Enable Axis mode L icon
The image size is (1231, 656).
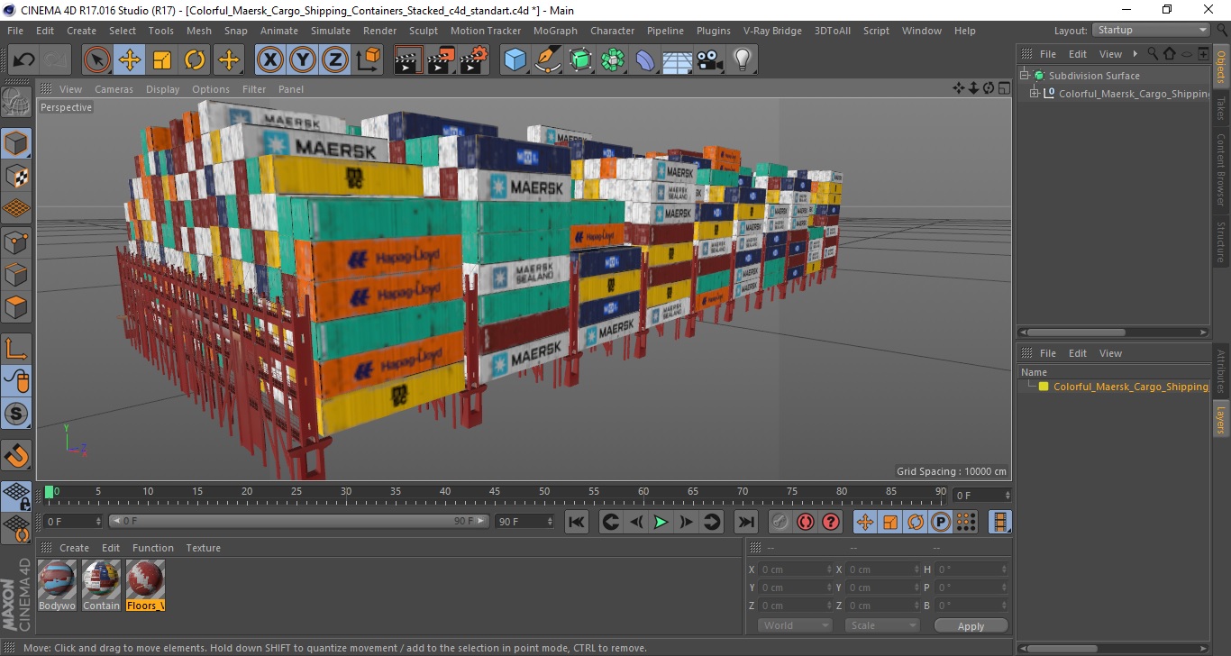click(x=16, y=349)
